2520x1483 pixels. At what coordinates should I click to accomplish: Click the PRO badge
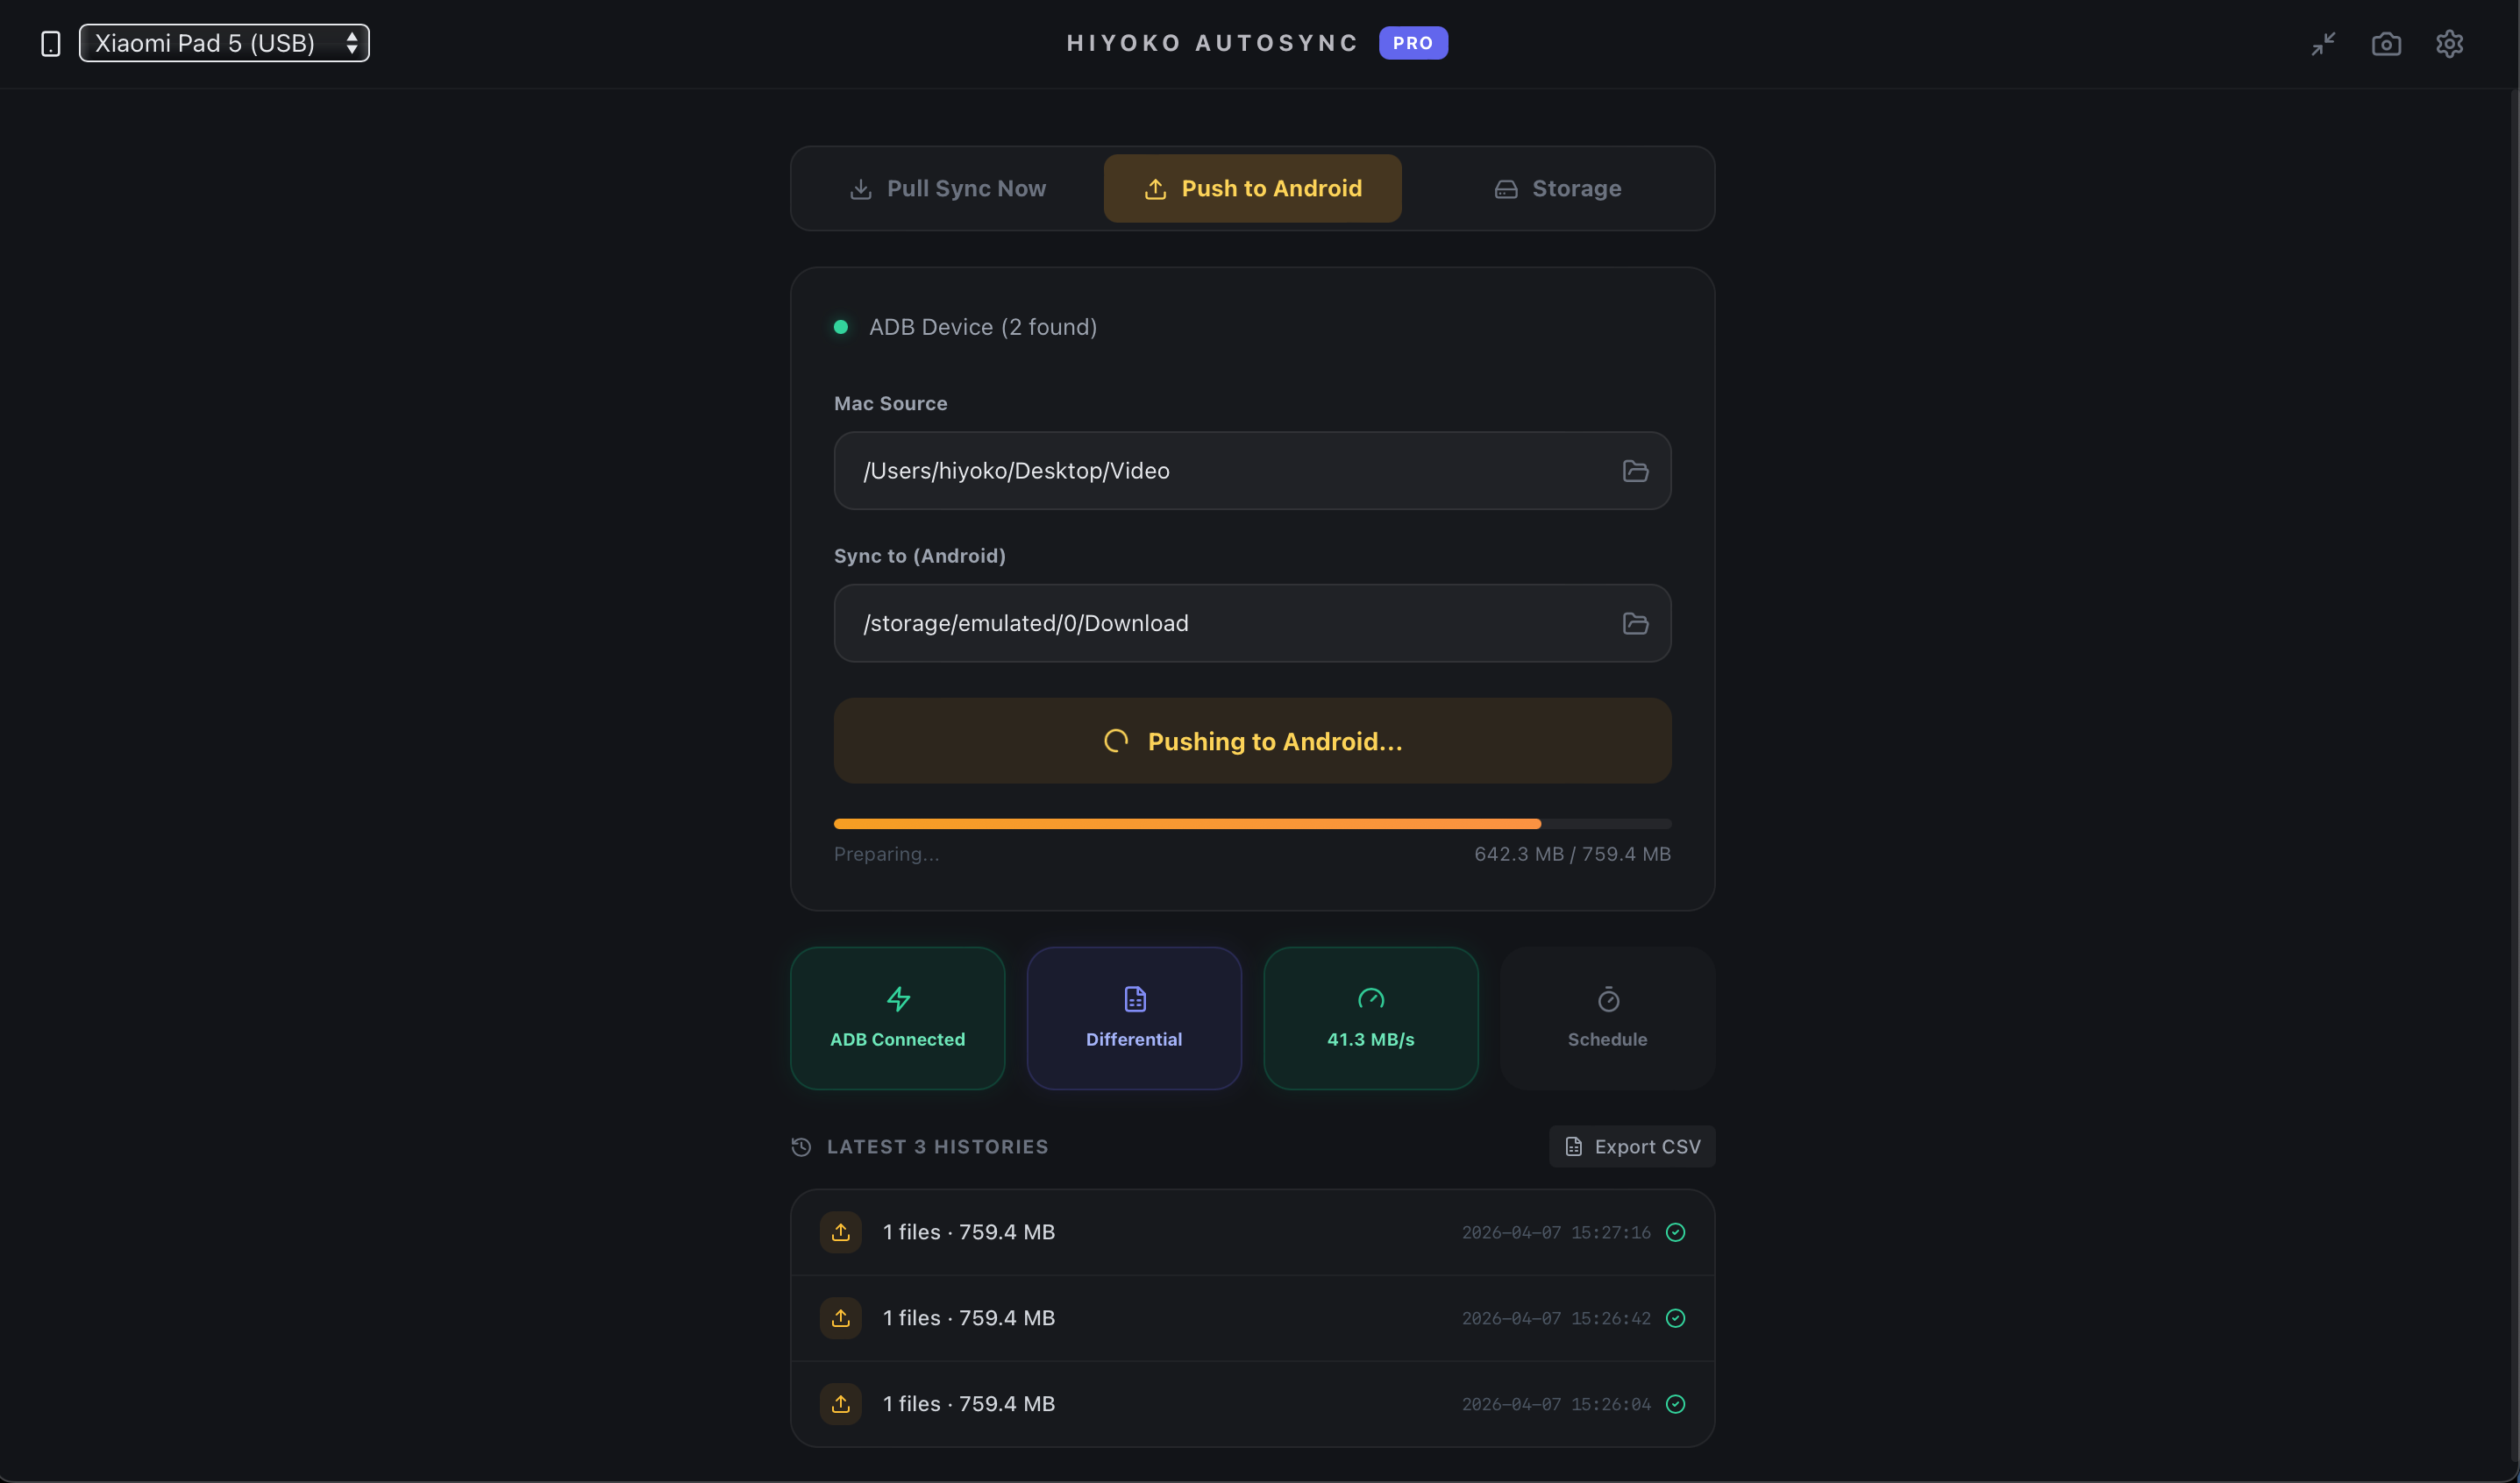pos(1413,43)
